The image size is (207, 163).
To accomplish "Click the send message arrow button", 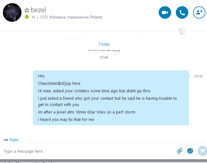I will coord(202,151).
